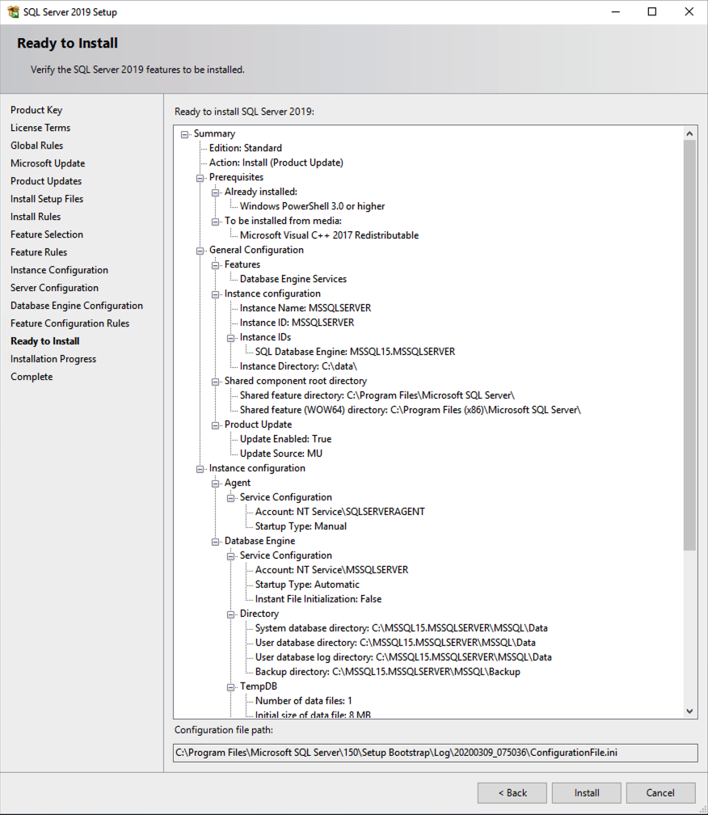The image size is (708, 815).
Task: Collapse Service Configuration under Database Engine
Action: 230,556
